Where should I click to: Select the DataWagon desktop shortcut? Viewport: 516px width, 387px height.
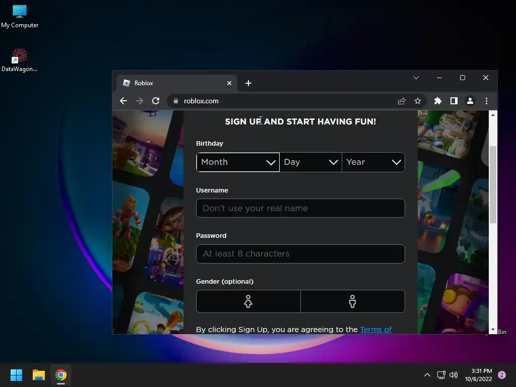click(20, 60)
